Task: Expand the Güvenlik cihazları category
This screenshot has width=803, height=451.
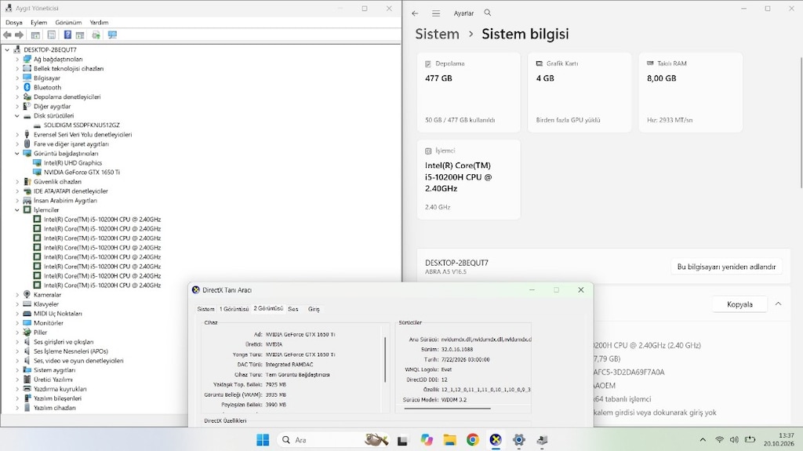Action: [17, 182]
